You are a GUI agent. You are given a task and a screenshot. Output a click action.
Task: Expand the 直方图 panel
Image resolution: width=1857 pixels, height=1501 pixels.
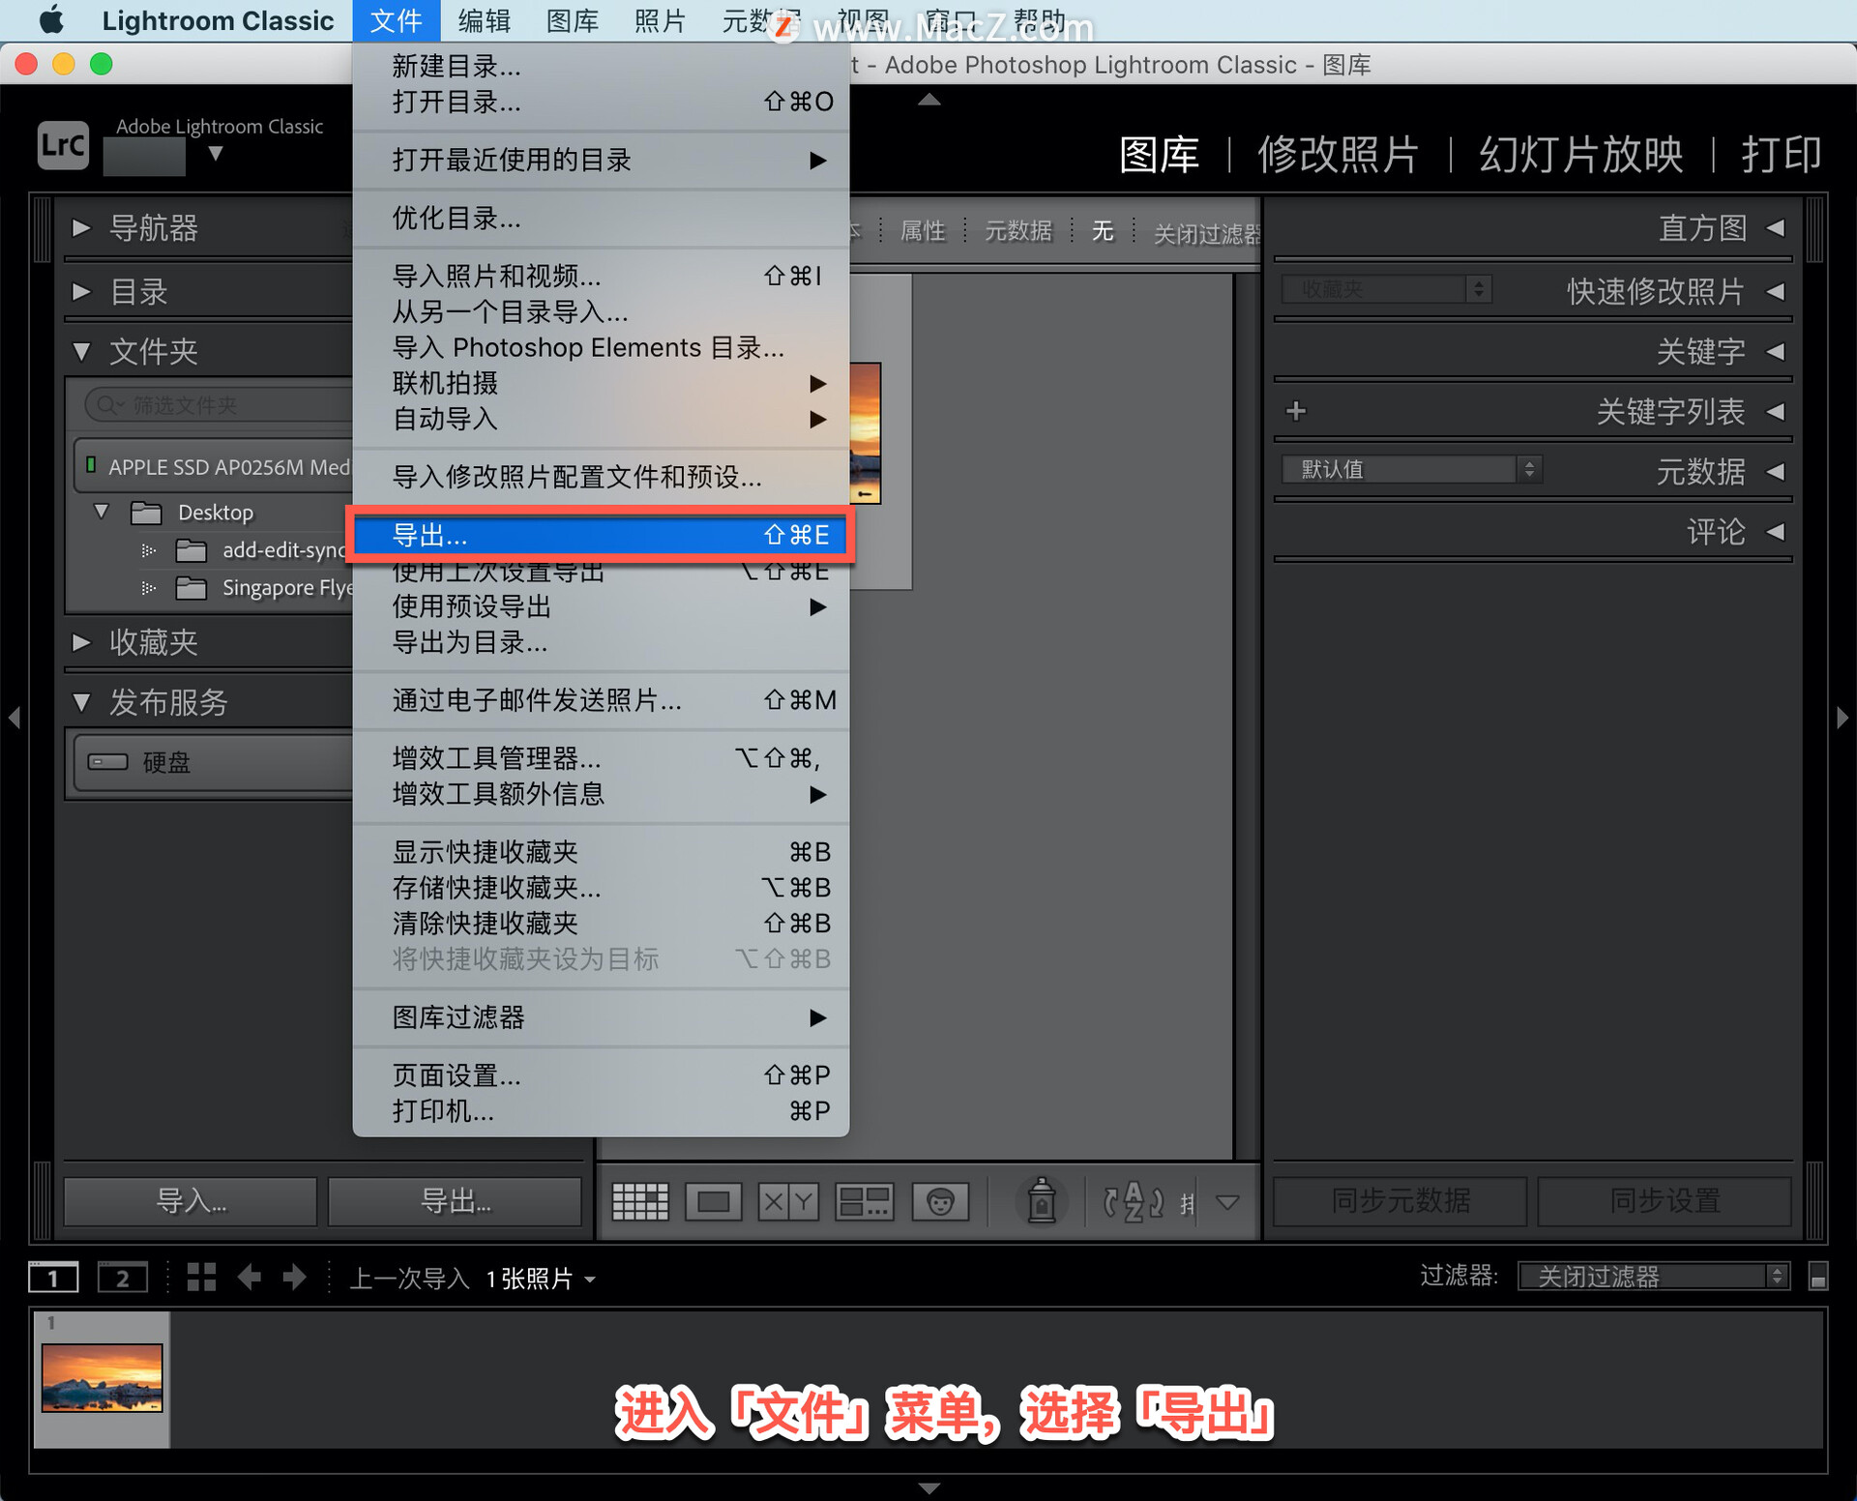coord(1775,228)
